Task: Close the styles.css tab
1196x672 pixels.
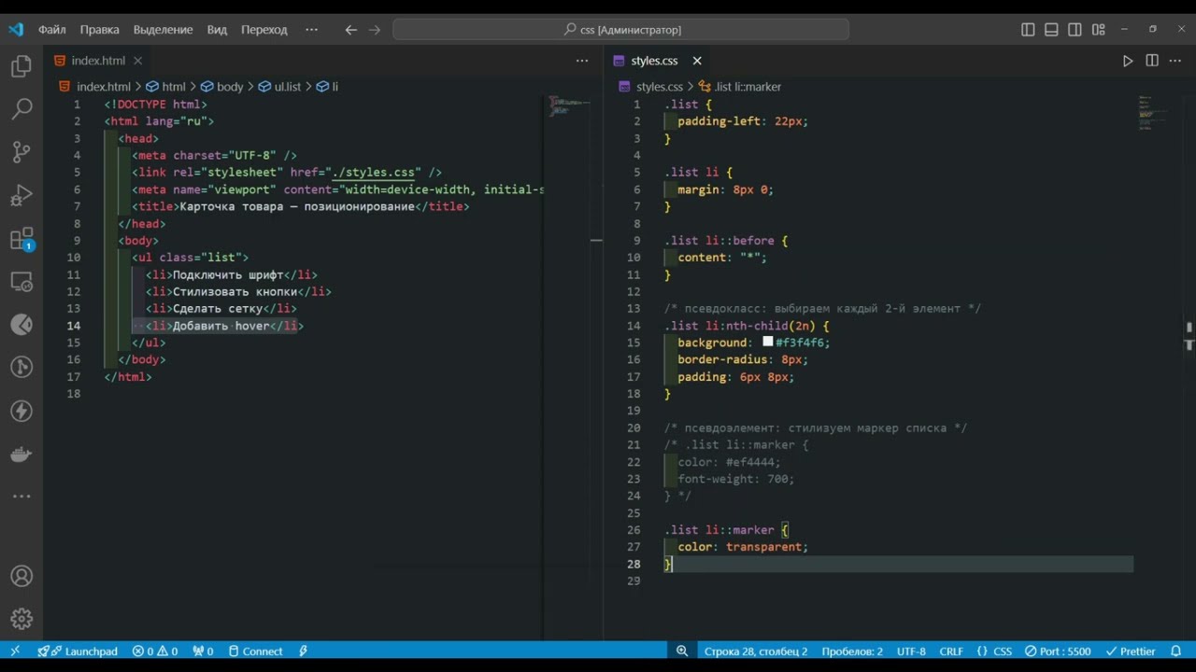Action: (697, 61)
